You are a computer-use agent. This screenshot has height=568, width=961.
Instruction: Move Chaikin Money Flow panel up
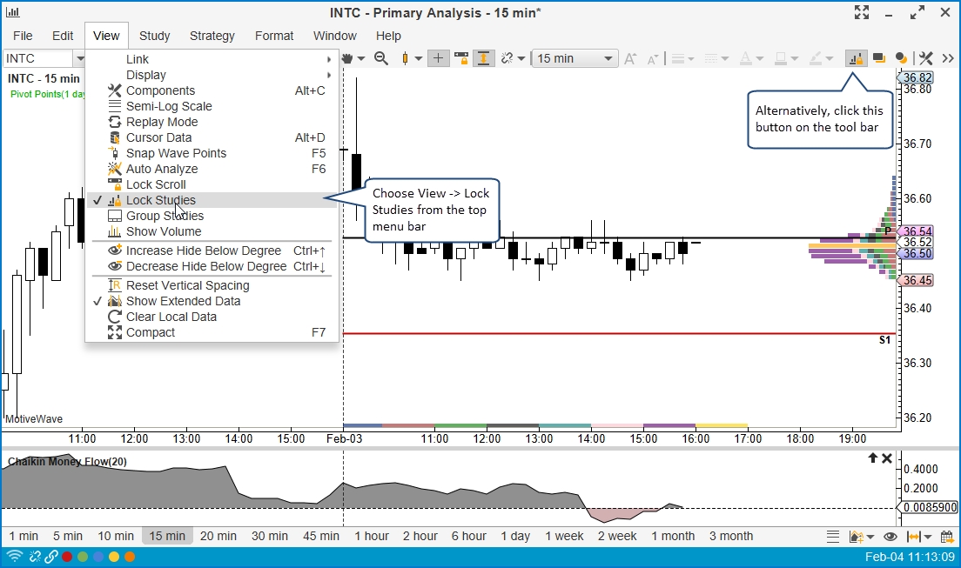pos(872,458)
